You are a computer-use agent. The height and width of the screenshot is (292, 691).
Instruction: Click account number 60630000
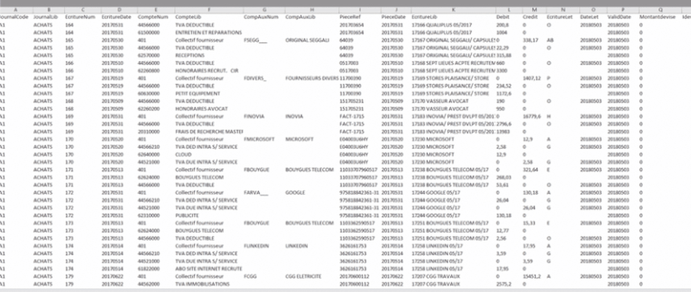tap(149, 93)
